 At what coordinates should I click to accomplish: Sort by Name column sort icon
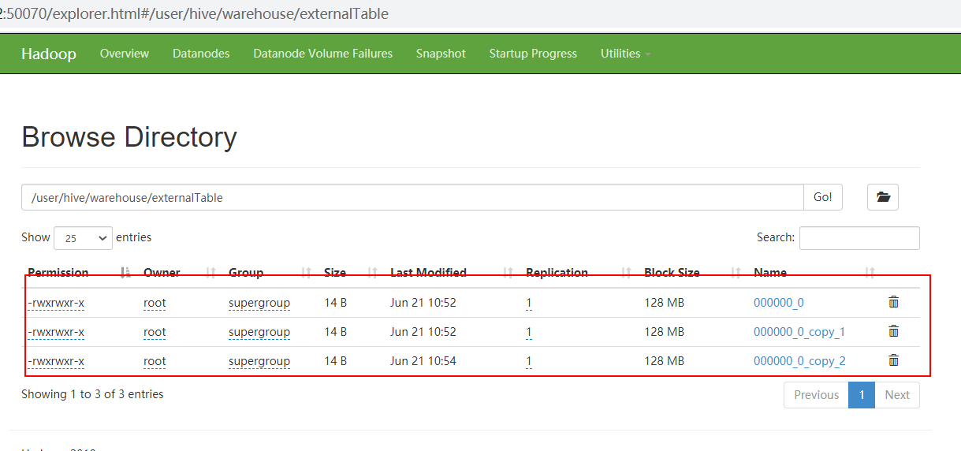870,273
